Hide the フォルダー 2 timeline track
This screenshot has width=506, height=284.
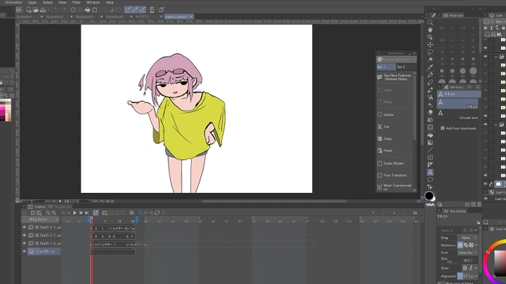tap(24, 227)
